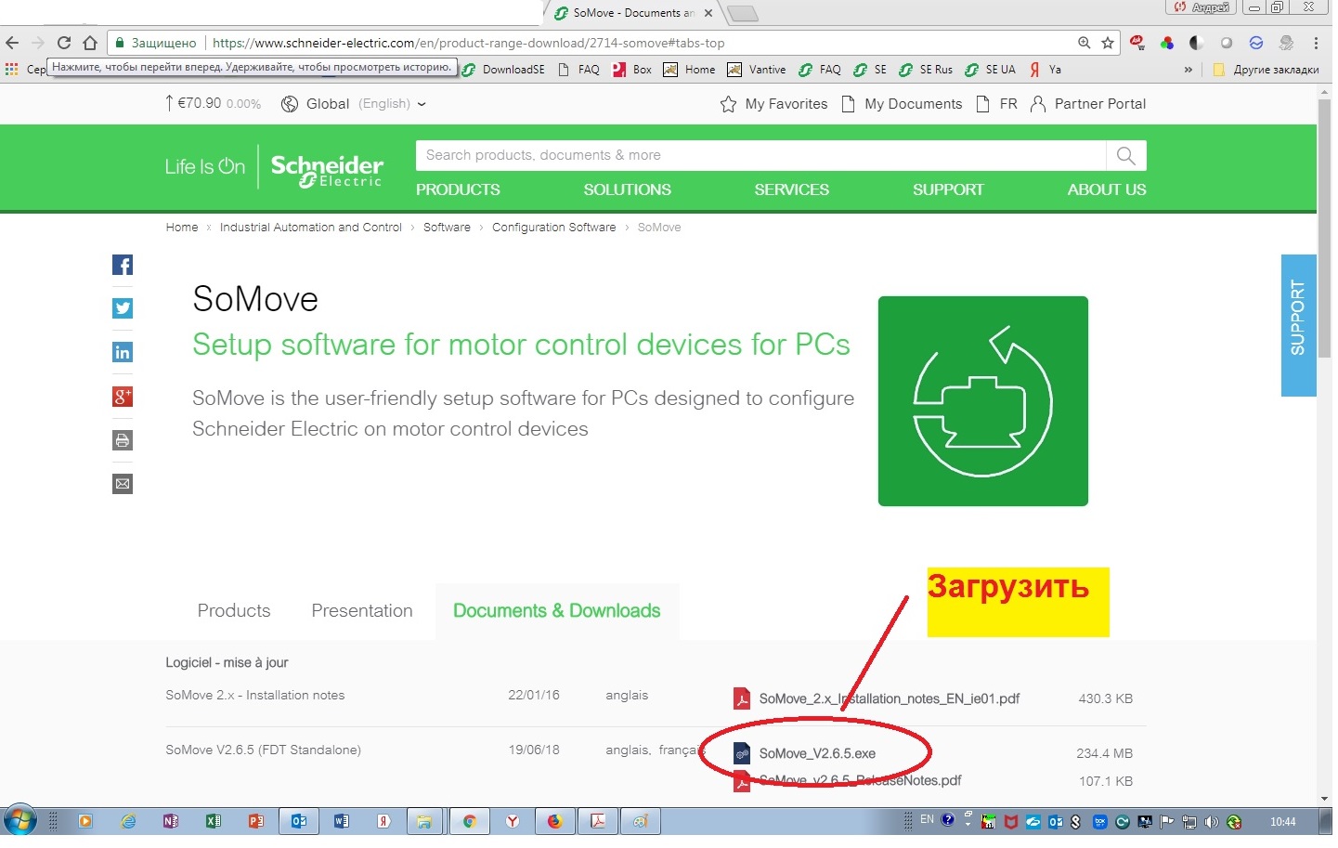Viewport: 1338px width, 848px height.
Task: Open My Documents link
Action: click(x=901, y=104)
